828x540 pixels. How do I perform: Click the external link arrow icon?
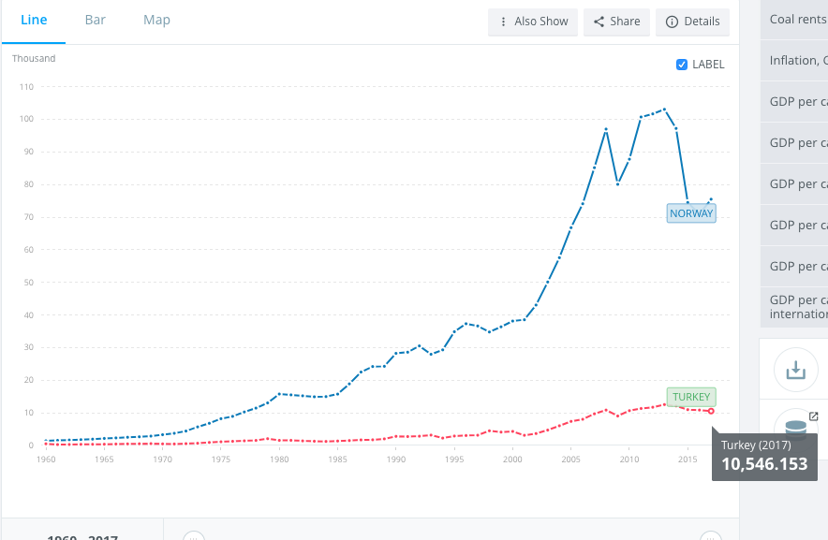813,416
